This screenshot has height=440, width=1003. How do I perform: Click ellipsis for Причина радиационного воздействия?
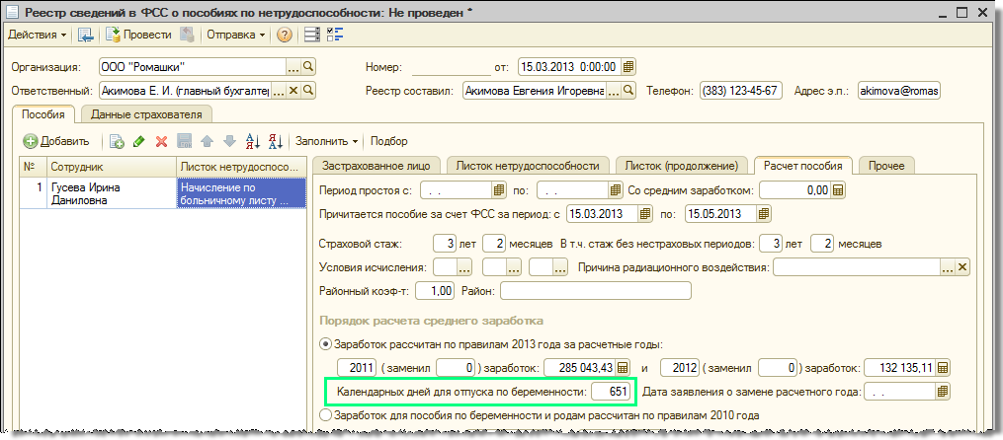point(948,267)
